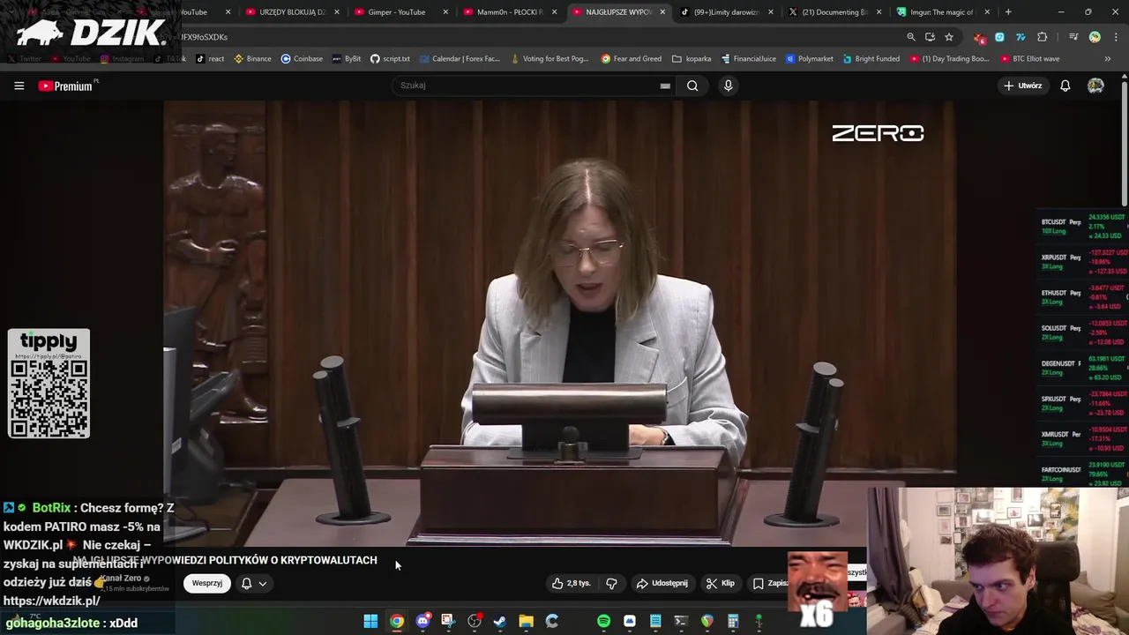This screenshot has width=1129, height=635.
Task: Select ETHUSDT Perp position row
Action: pyautogui.click(x=1083, y=297)
